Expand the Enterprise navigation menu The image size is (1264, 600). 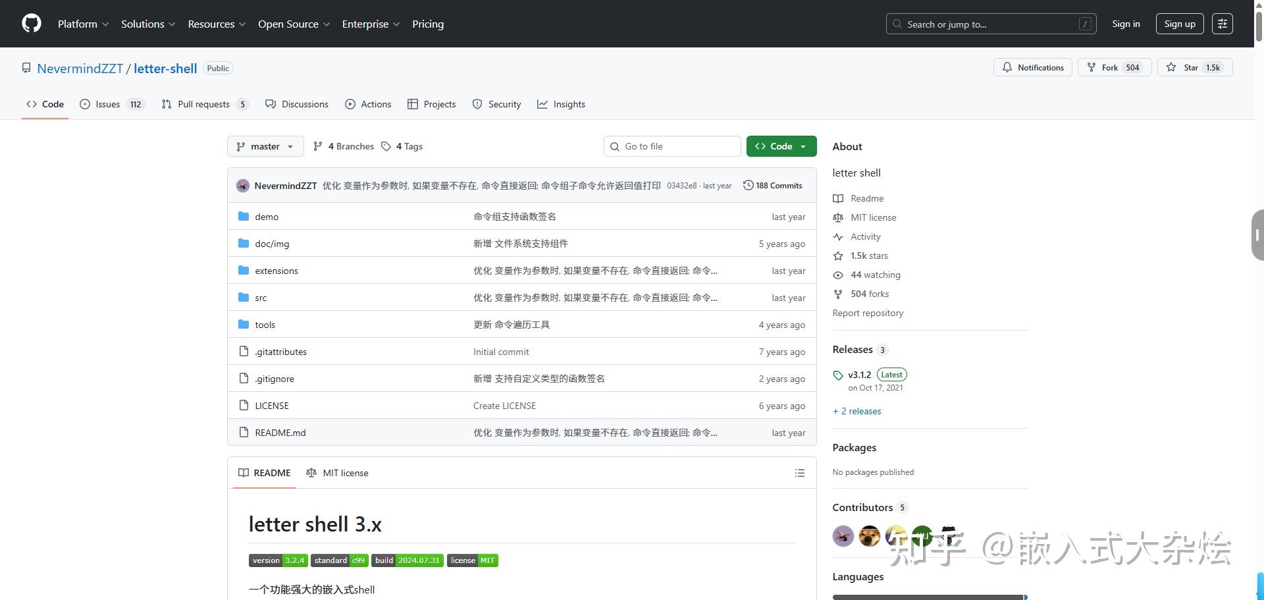click(371, 24)
